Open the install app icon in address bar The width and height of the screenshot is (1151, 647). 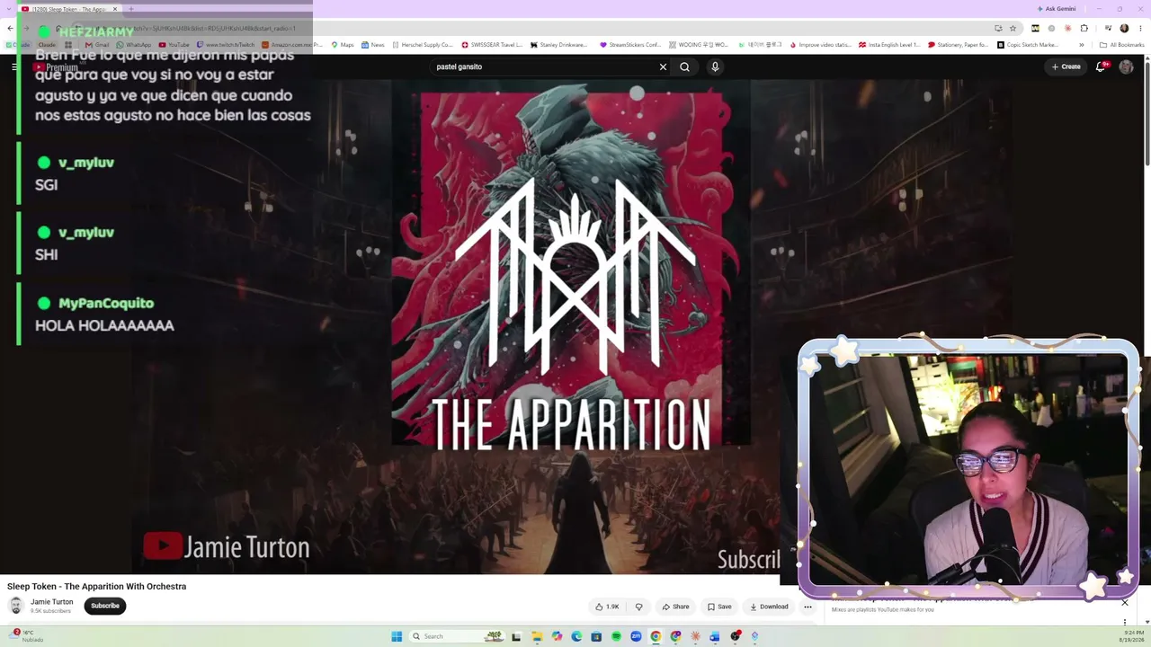[x=997, y=28]
